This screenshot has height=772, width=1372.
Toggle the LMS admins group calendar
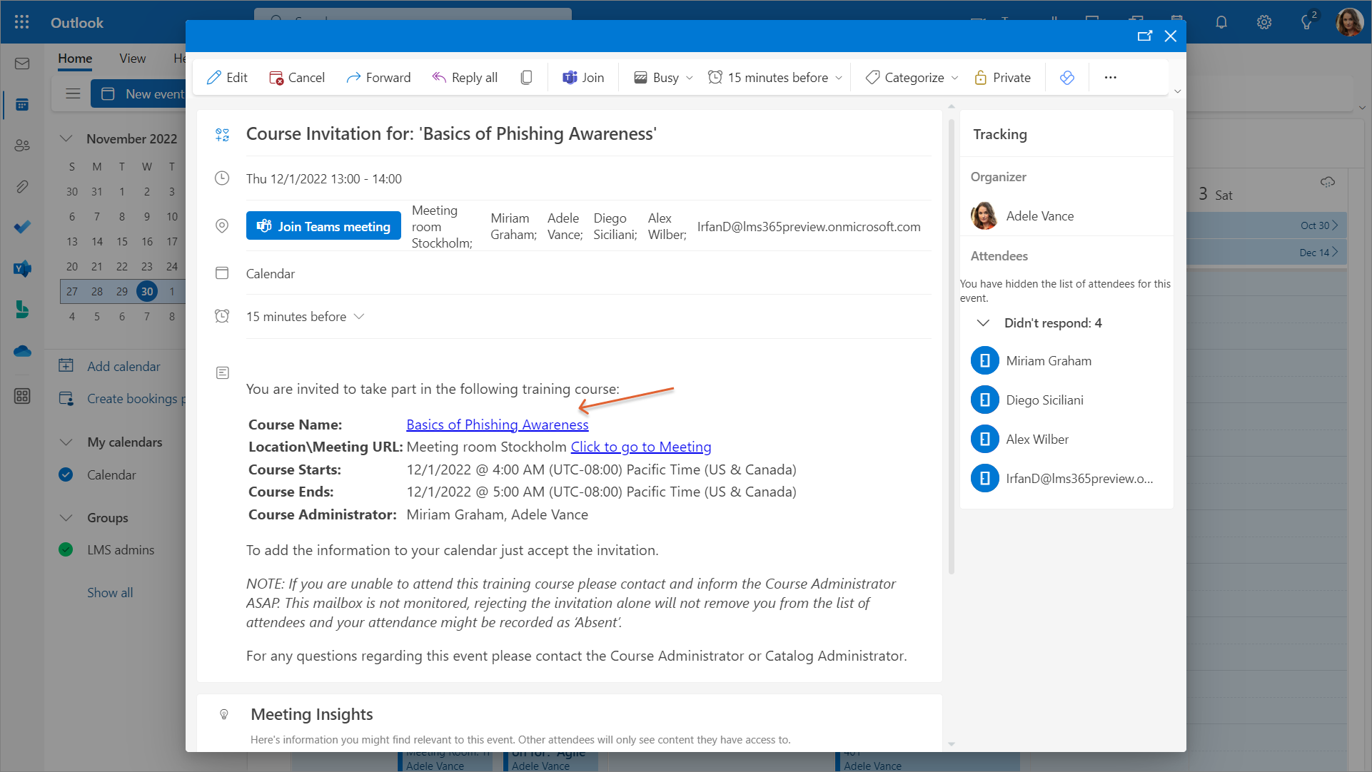66,550
